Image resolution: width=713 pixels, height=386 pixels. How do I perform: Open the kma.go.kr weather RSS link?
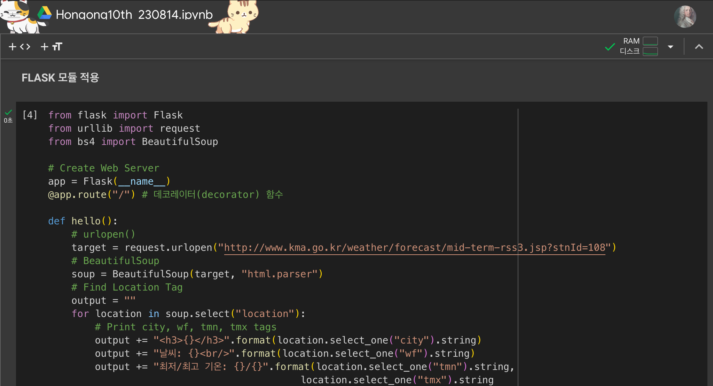414,248
